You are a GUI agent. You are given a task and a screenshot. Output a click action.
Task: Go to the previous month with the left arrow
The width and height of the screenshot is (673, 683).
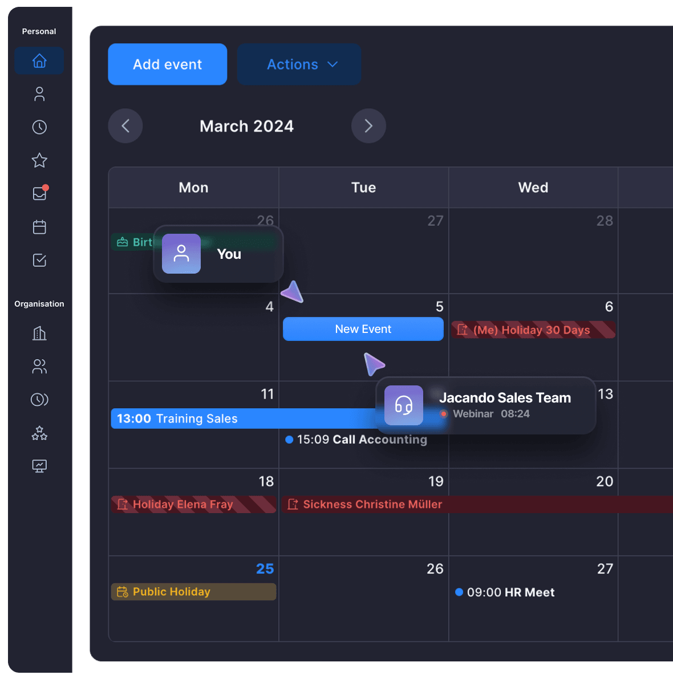pos(125,126)
